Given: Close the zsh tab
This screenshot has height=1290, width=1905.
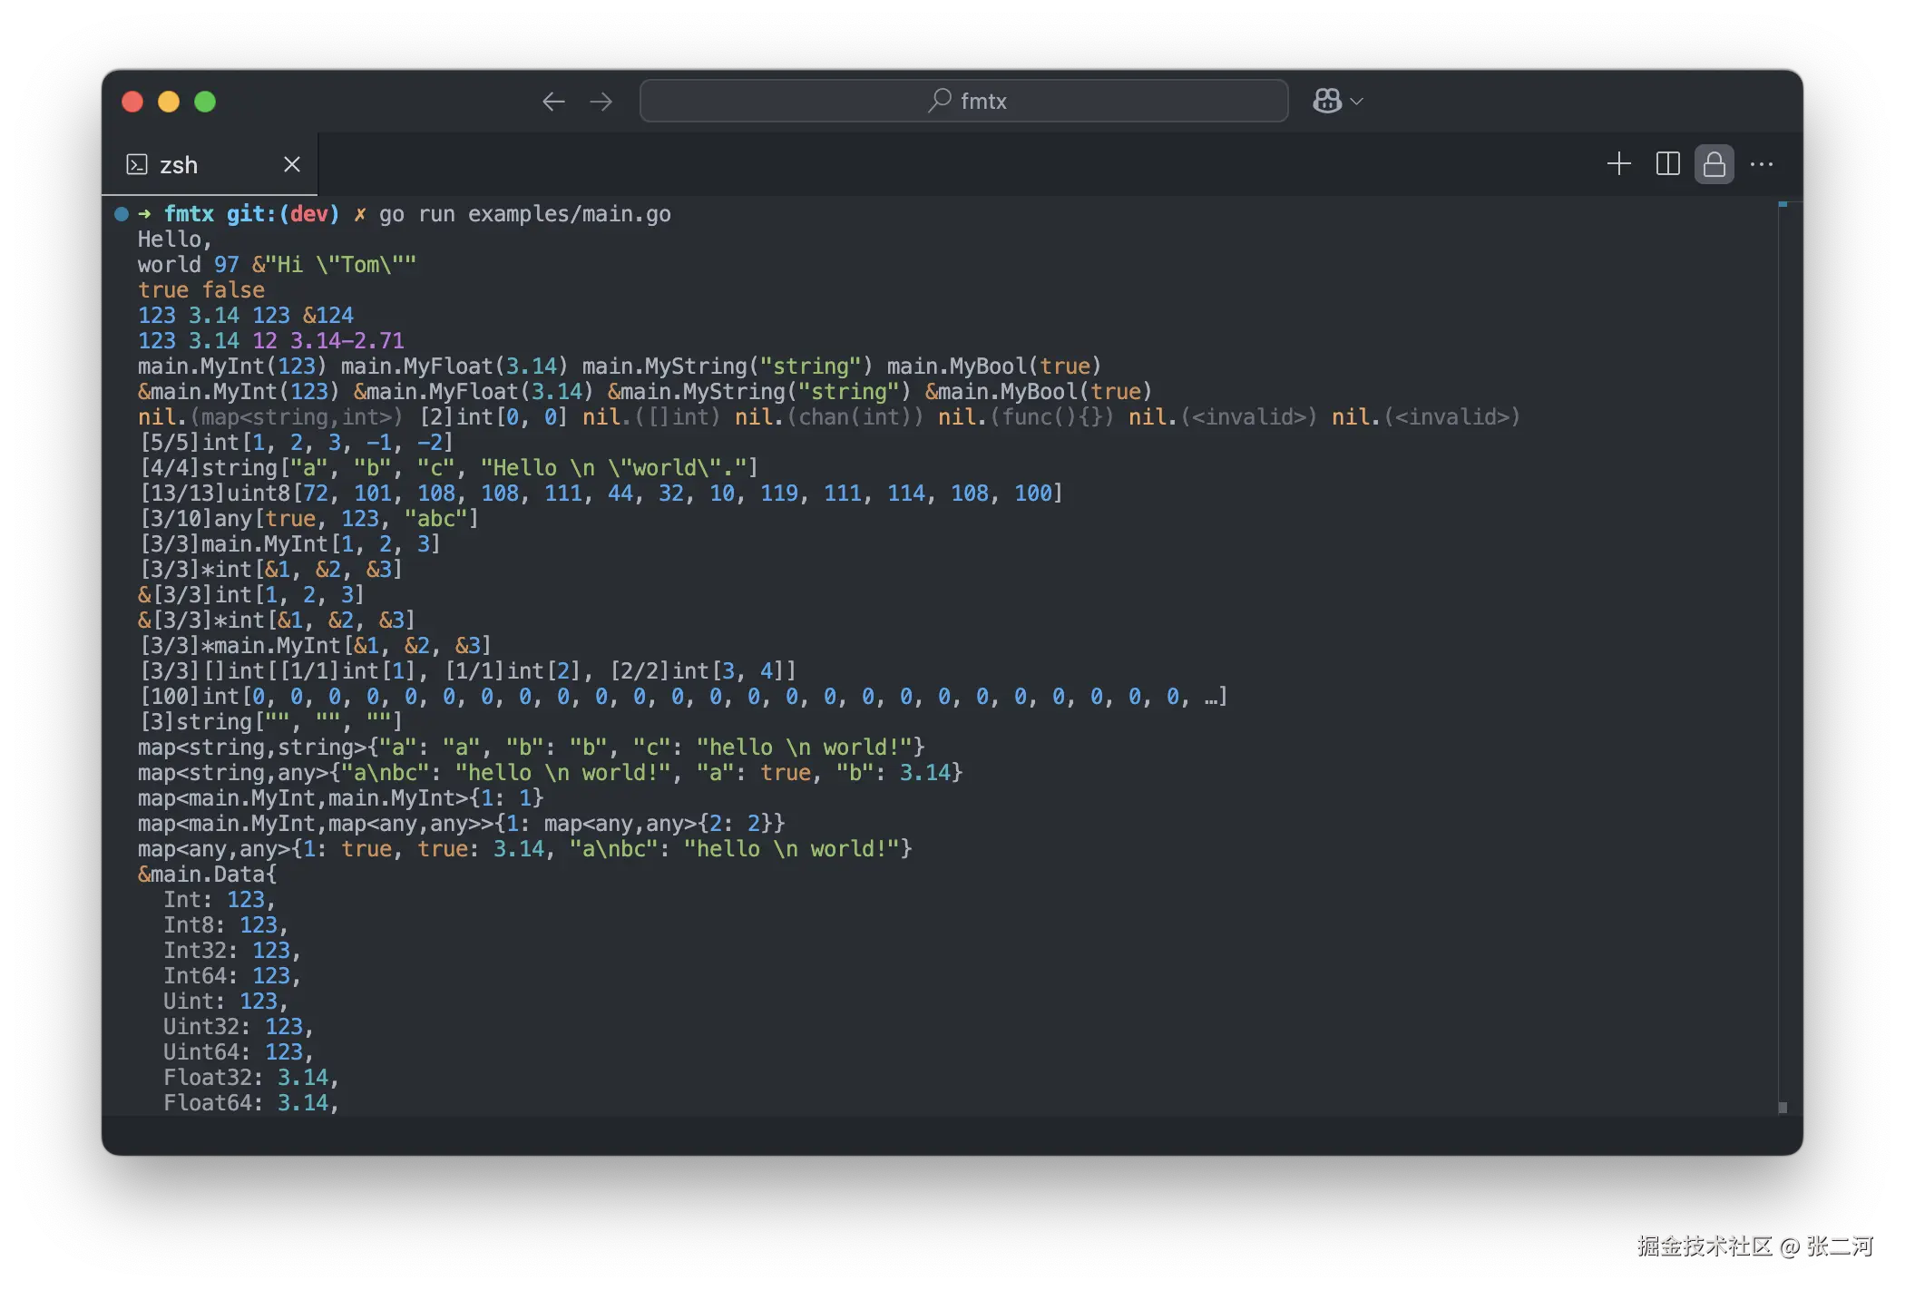Looking at the screenshot, I should point(291,164).
